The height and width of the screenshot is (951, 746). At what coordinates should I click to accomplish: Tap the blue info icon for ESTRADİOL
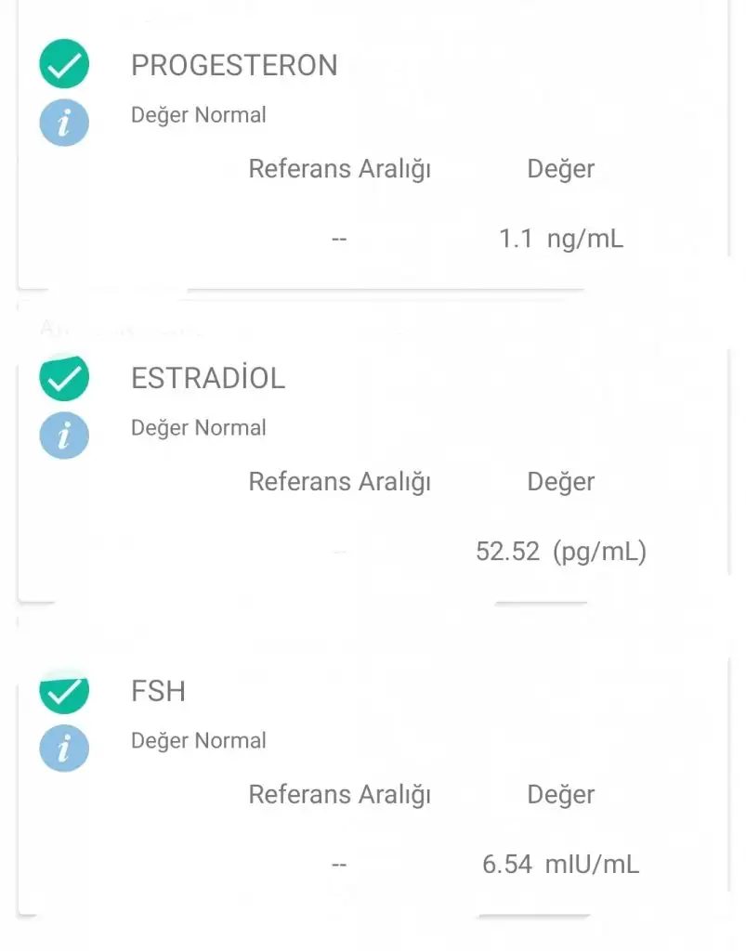[x=64, y=435]
